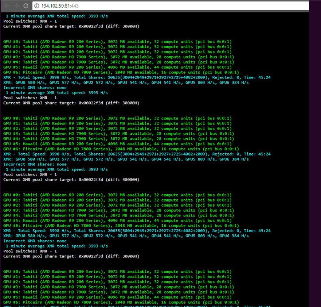Click the first 'XMR - Total Speed: 3998 H/s' line
This screenshot has width=321, height=307.
[x=137, y=77]
